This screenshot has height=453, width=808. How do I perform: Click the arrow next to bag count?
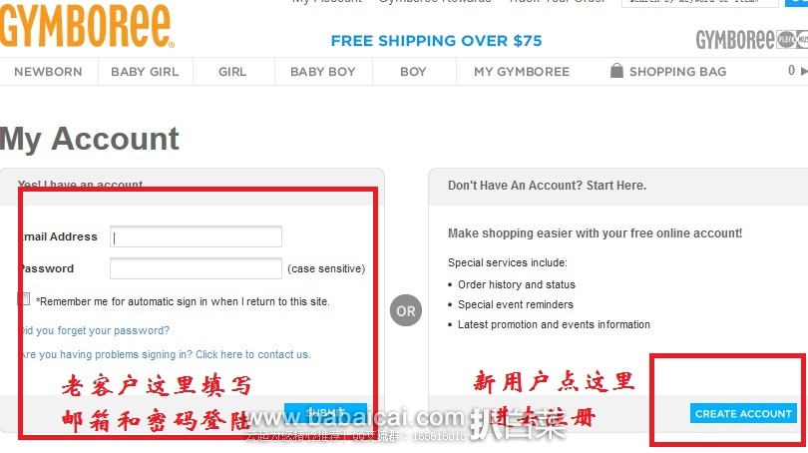coord(804,71)
